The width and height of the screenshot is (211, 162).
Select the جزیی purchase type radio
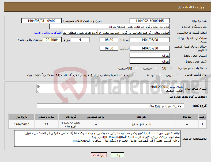[178, 75]
